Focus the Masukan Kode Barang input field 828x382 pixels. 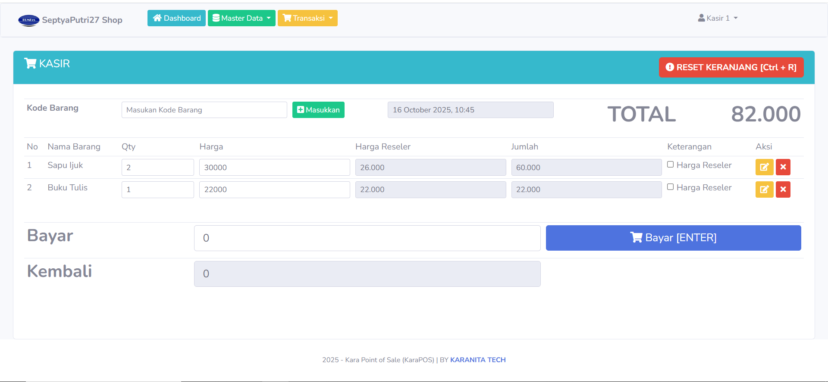click(x=204, y=110)
